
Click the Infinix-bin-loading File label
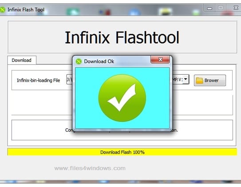[39, 80]
